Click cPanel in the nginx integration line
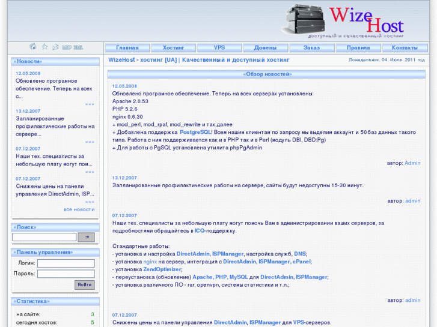 [301, 262]
